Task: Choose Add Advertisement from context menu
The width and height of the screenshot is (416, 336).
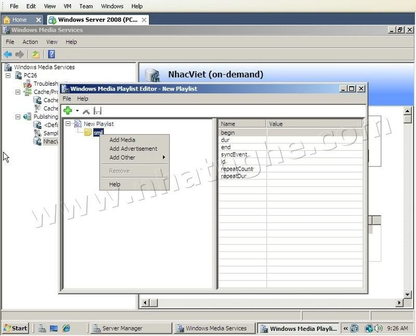Action: [133, 149]
